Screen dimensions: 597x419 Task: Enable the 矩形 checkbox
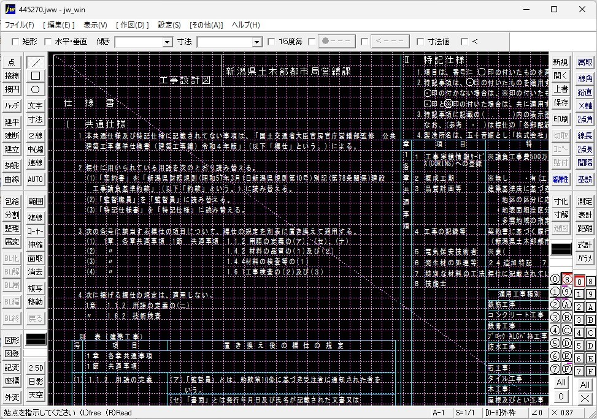click(16, 42)
